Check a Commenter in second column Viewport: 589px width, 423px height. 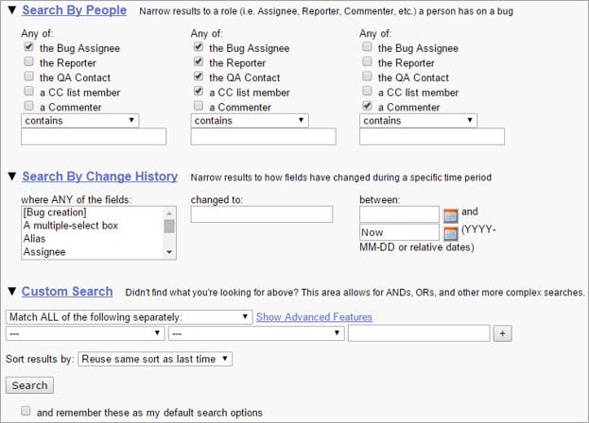[x=199, y=106]
